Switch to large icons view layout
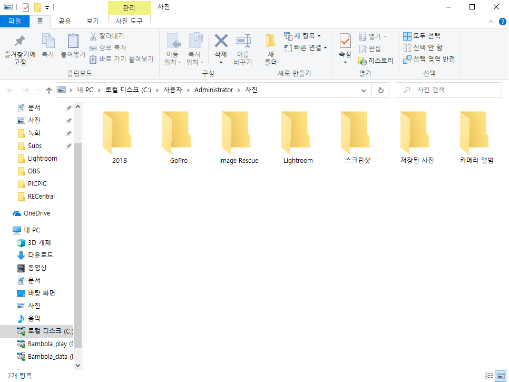The width and height of the screenshot is (509, 382). coord(501,376)
